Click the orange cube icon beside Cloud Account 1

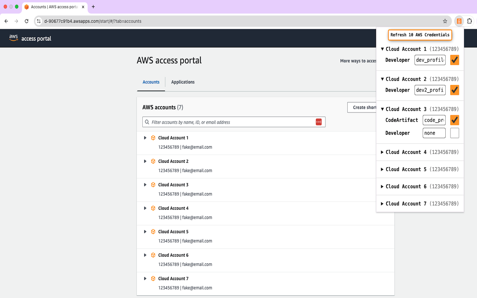153,137
